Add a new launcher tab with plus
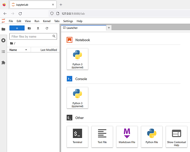Image resolution: width=190 pixels, height=152 pixels. click(x=109, y=28)
